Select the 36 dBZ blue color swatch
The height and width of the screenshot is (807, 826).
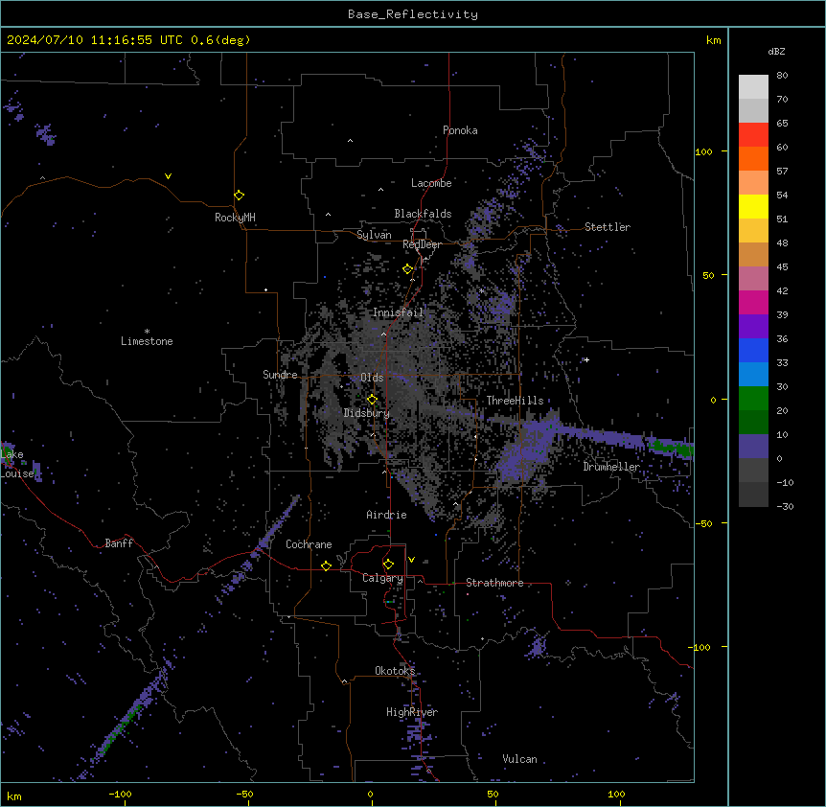point(753,350)
